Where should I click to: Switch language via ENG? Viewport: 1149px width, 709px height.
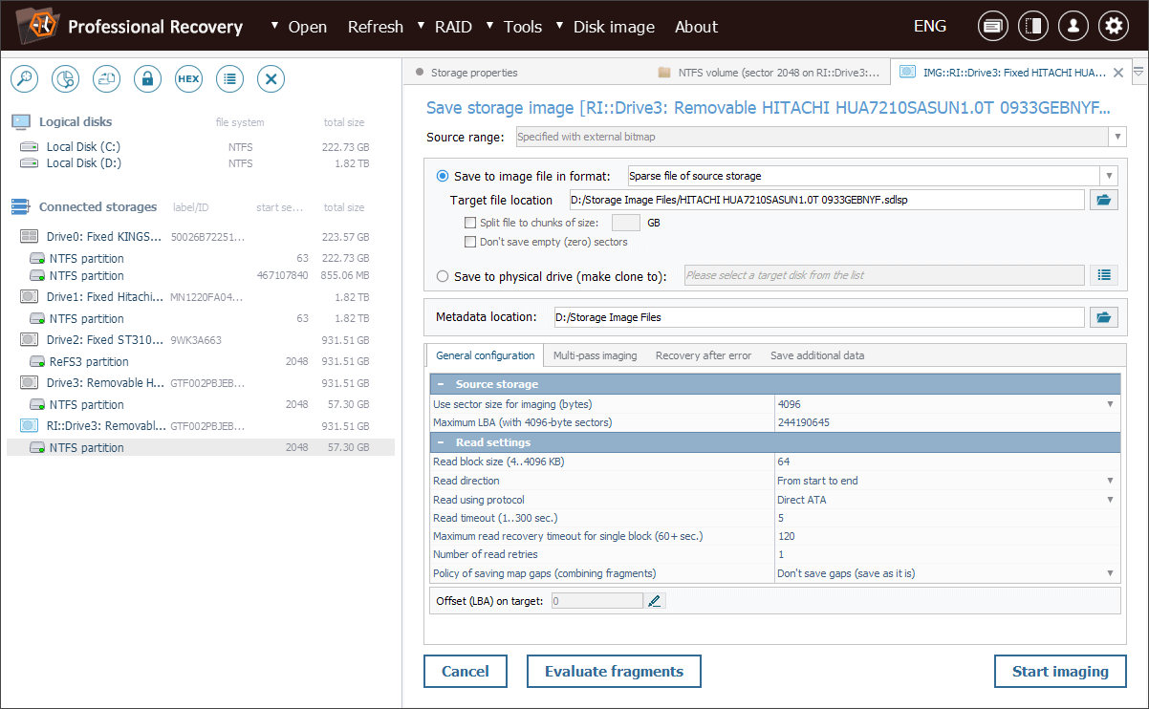tap(930, 26)
